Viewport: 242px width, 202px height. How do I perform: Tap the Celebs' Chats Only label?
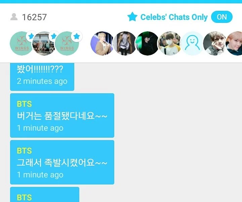(174, 17)
